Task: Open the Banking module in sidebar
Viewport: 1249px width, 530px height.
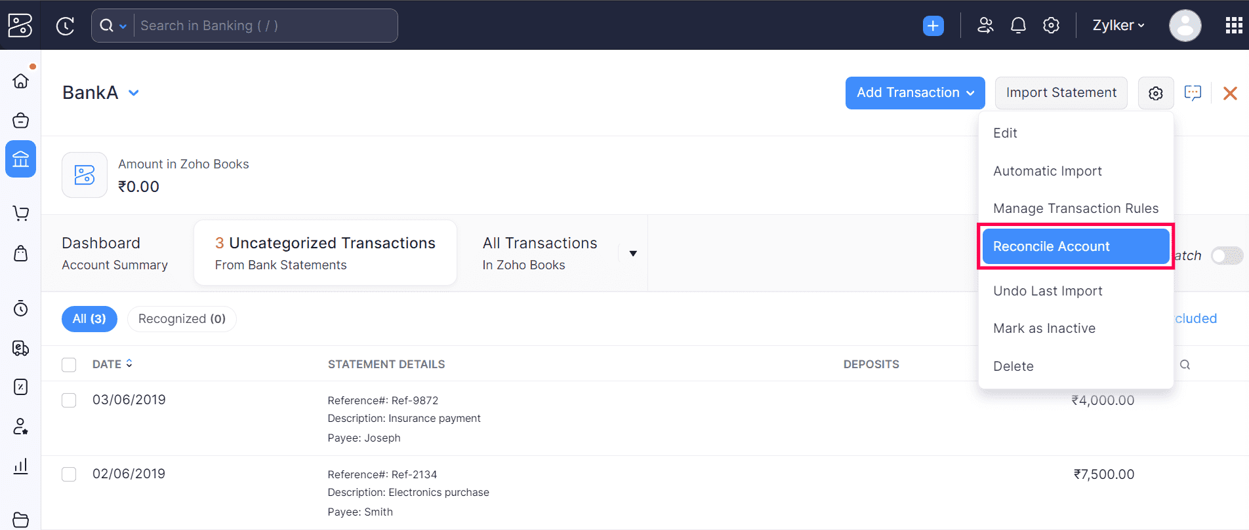Action: click(20, 159)
